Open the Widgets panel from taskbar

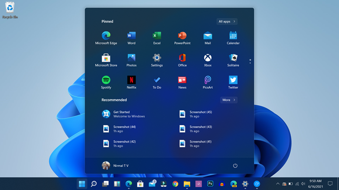117,184
